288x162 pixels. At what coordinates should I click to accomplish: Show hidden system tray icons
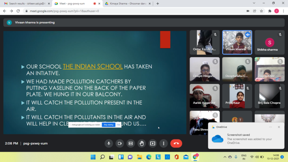pos(225,157)
